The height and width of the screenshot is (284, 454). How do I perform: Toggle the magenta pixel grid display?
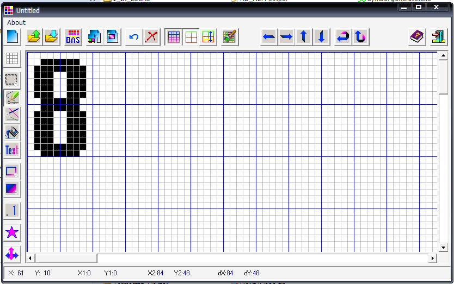pyautogui.click(x=174, y=37)
